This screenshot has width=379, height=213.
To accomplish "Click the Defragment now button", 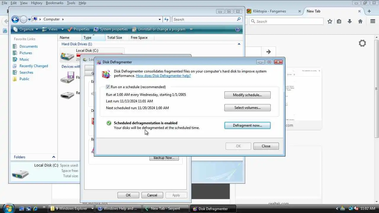I will coord(247,125).
